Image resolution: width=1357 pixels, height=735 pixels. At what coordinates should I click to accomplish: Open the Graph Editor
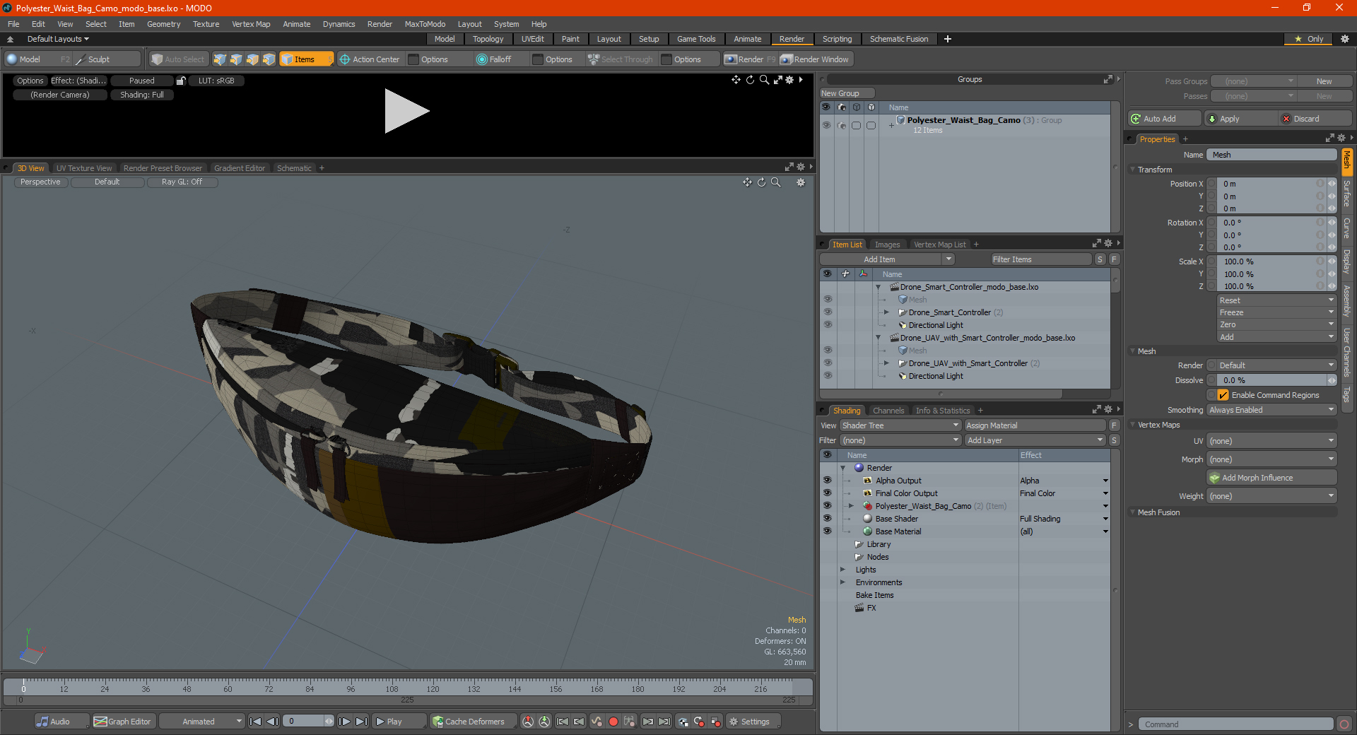pos(123,722)
